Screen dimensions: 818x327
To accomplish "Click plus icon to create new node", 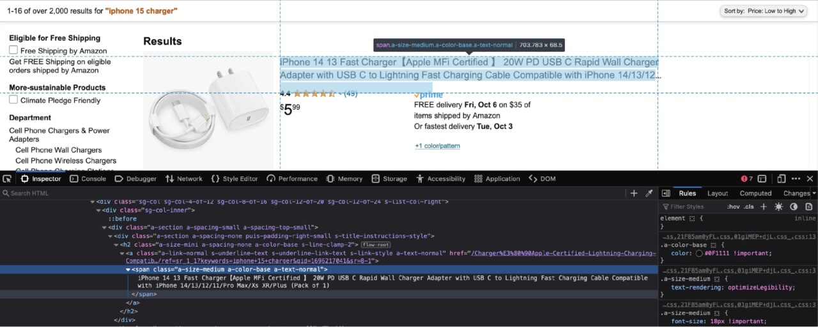I will (x=634, y=193).
